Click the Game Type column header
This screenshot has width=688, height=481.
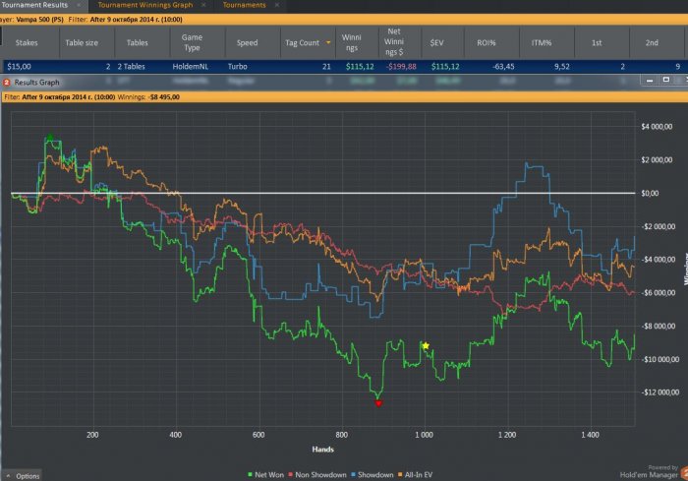193,42
